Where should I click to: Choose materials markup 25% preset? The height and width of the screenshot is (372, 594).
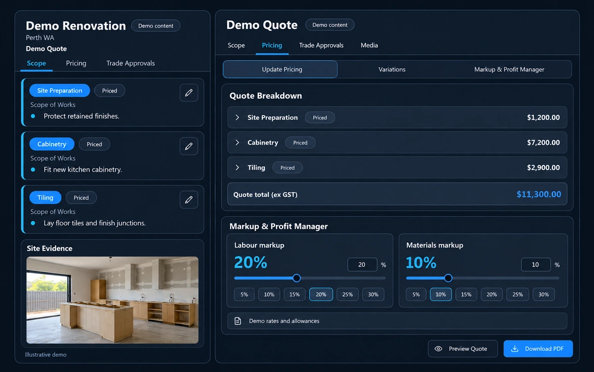pyautogui.click(x=518, y=294)
